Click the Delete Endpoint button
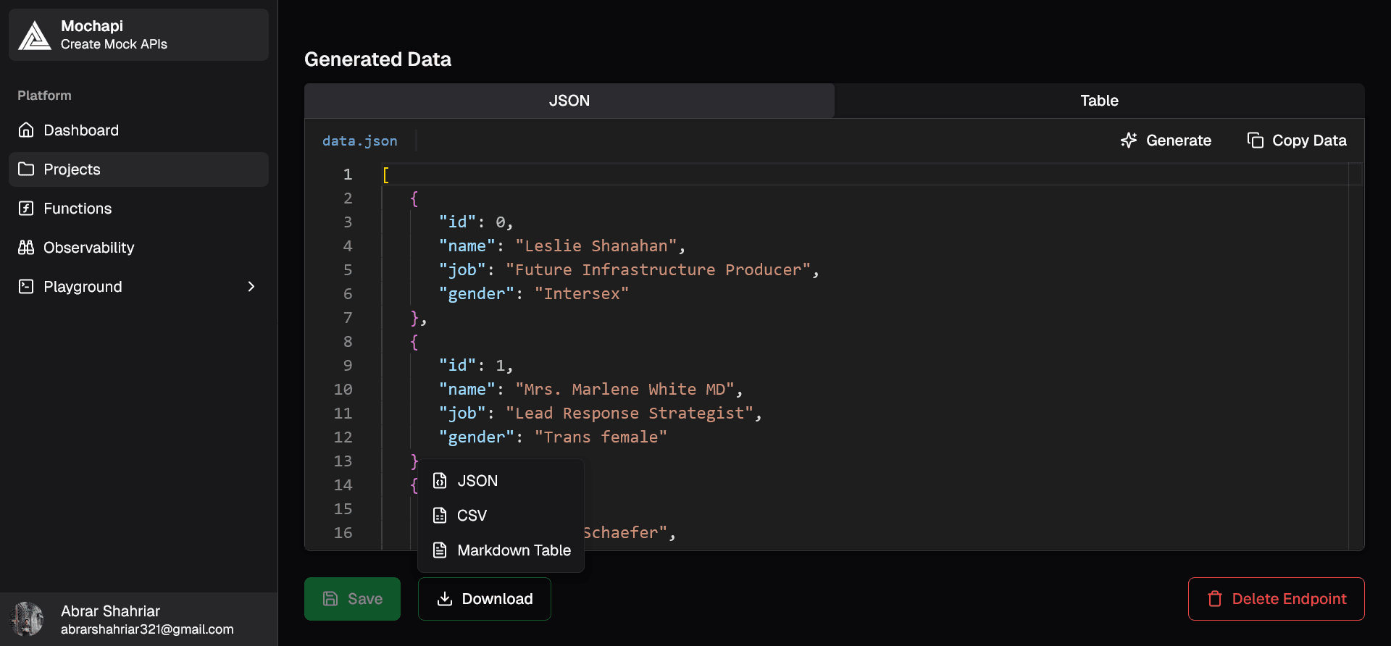The image size is (1391, 646). [x=1276, y=599]
